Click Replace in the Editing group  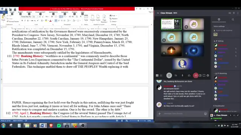114,18
